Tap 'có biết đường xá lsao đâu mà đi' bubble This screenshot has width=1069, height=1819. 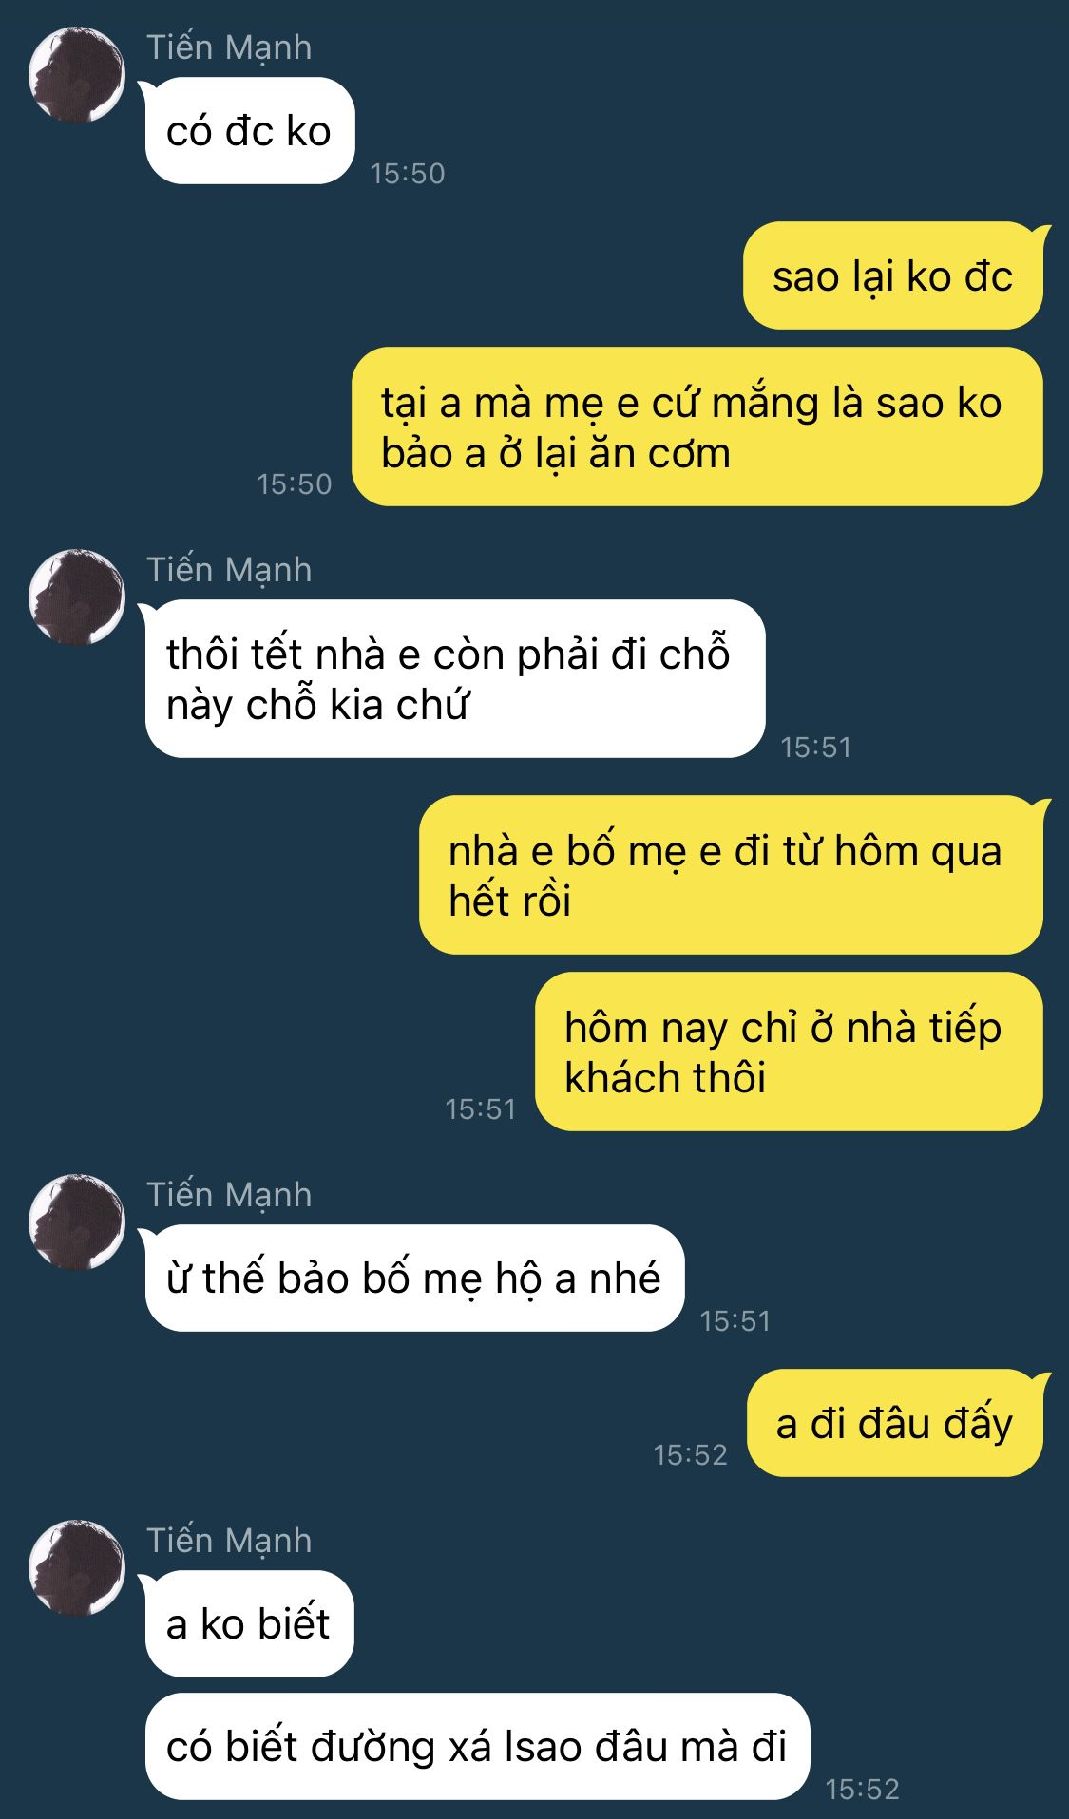click(x=477, y=1746)
